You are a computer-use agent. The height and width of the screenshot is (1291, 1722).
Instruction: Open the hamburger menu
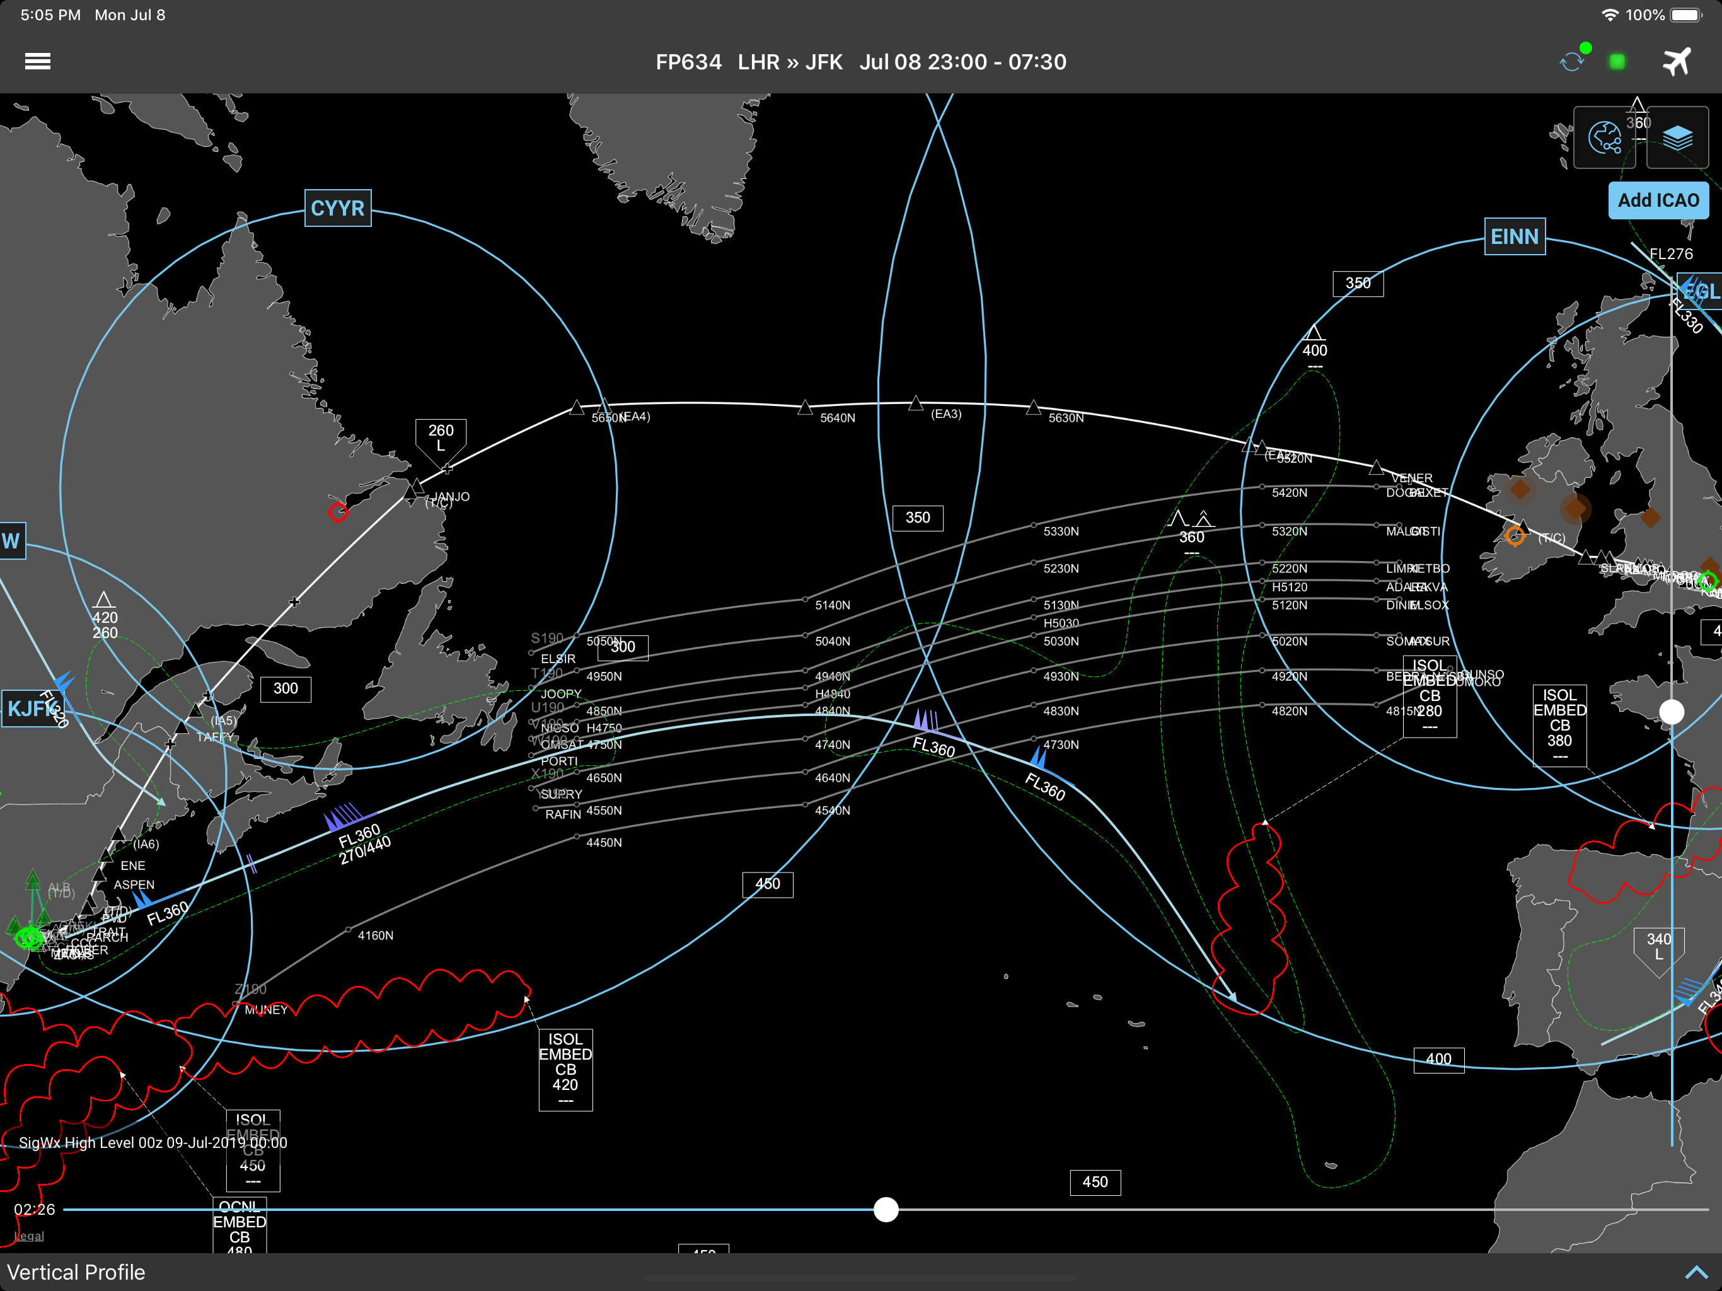[37, 62]
